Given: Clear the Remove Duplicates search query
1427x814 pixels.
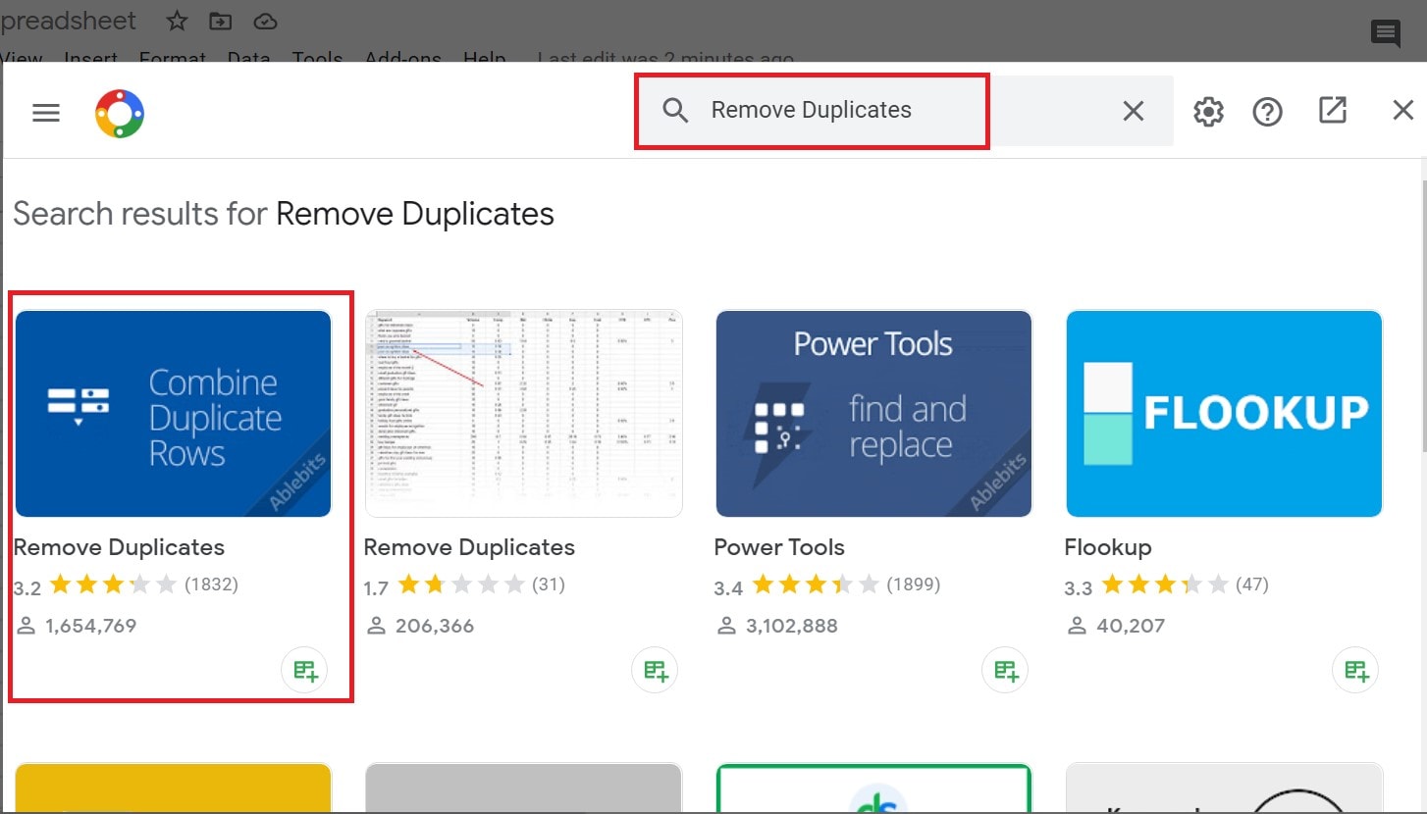Looking at the screenshot, I should tap(1133, 111).
